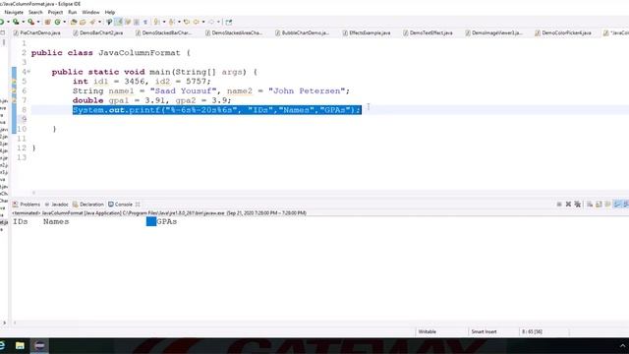
Task: Click the Remove Launch console X icon
Action: (x=568, y=205)
